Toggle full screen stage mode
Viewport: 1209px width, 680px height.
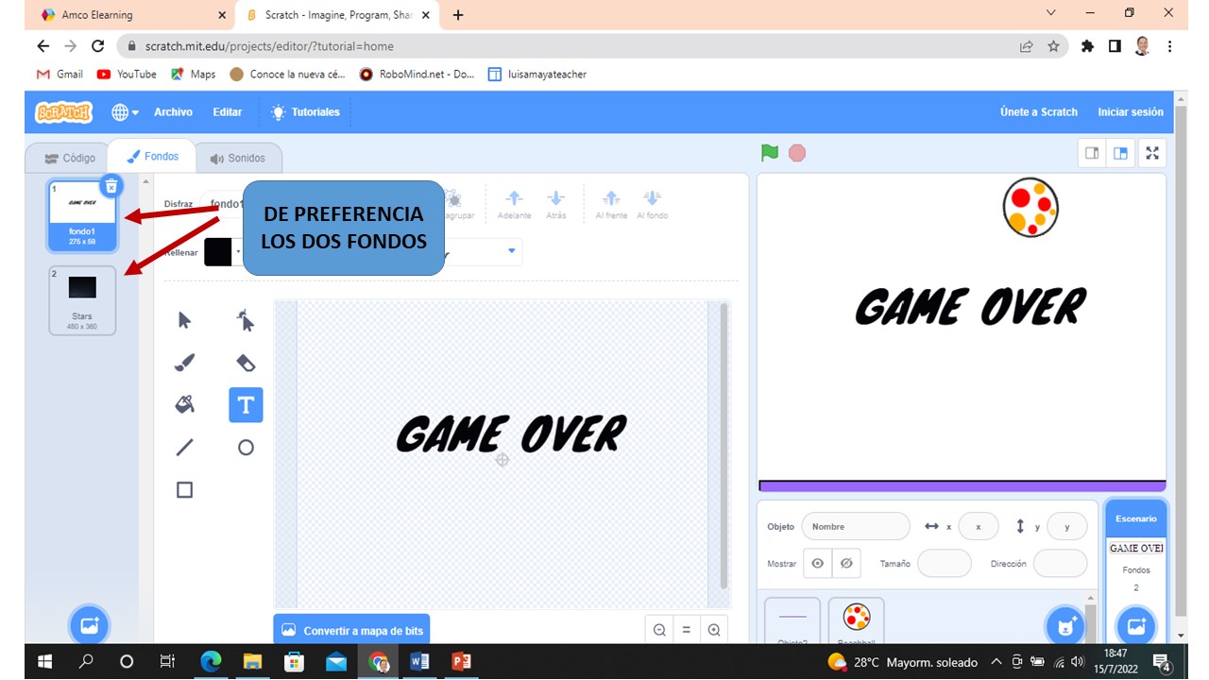(x=1152, y=153)
